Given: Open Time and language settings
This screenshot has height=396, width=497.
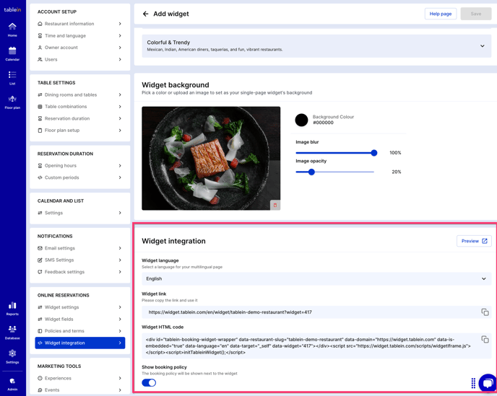Looking at the screenshot, I should pyautogui.click(x=79, y=36).
